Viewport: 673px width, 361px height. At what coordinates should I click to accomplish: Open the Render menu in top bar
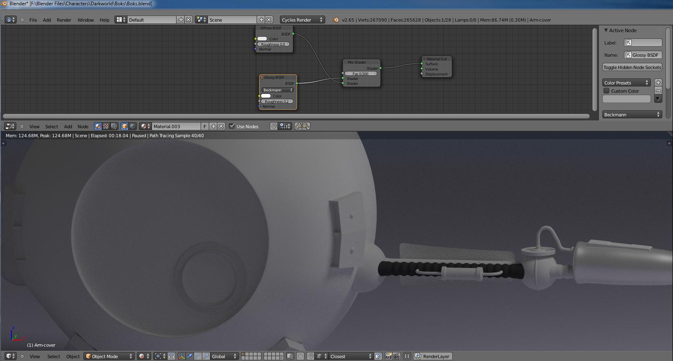(x=64, y=20)
